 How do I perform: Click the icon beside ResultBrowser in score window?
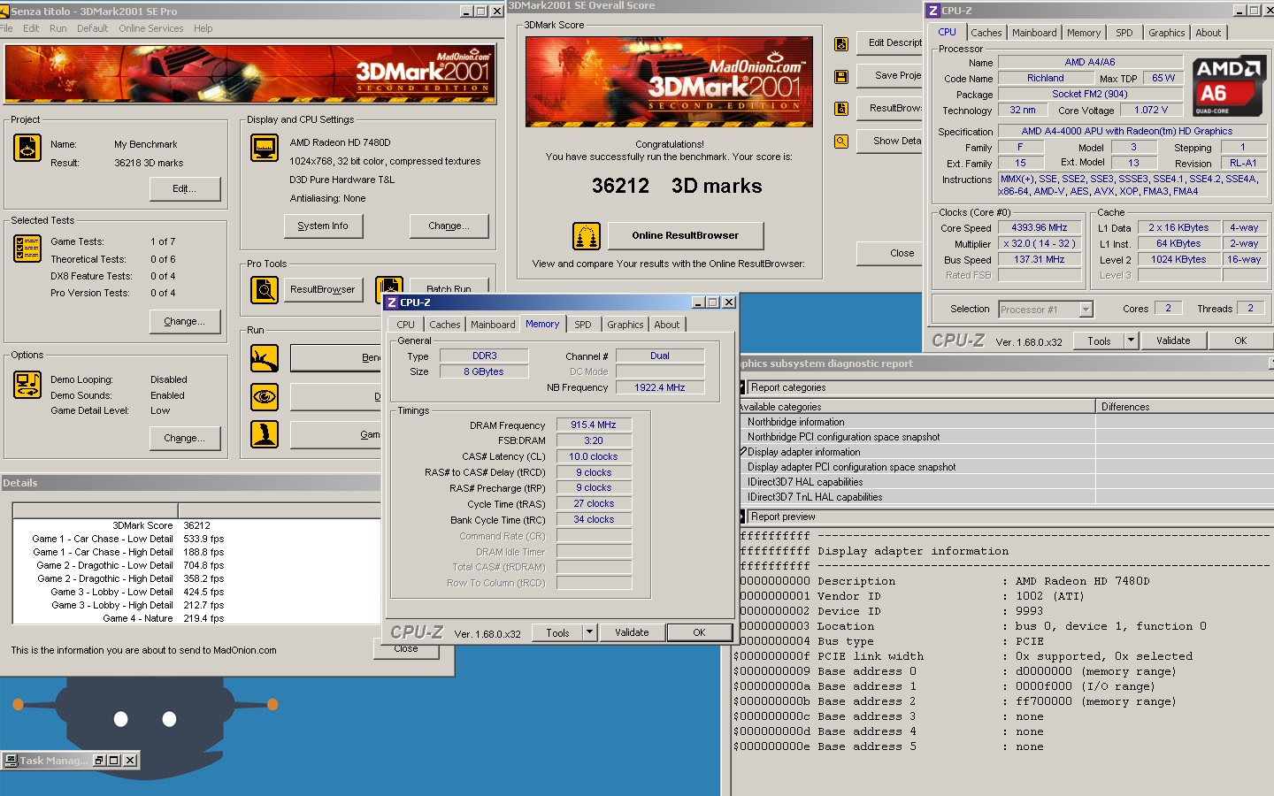pyautogui.click(x=841, y=109)
